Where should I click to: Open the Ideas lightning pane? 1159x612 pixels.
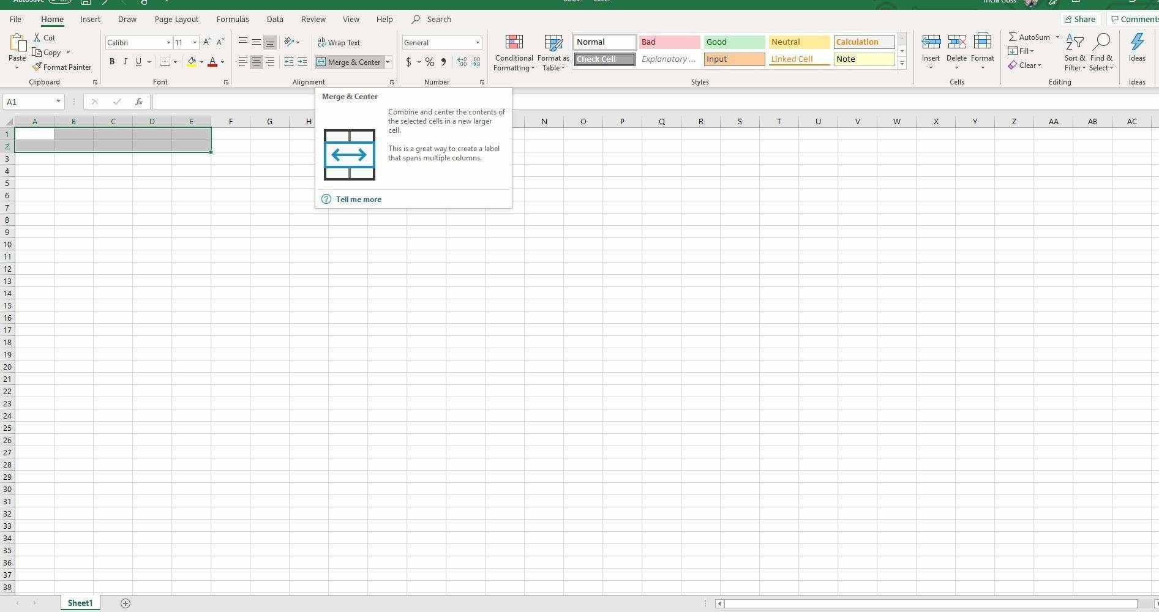tap(1137, 48)
